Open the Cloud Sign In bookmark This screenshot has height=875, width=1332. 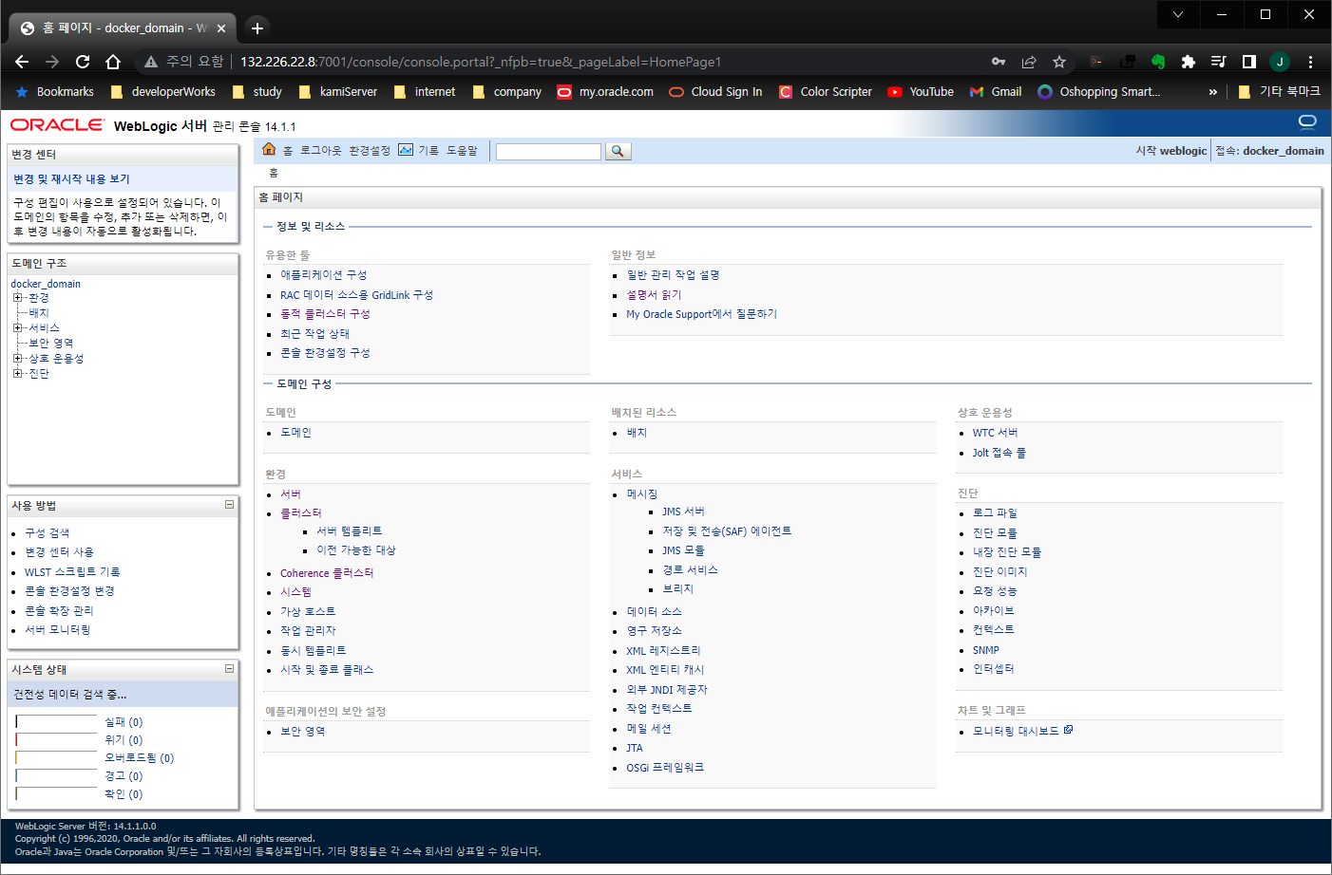(715, 92)
